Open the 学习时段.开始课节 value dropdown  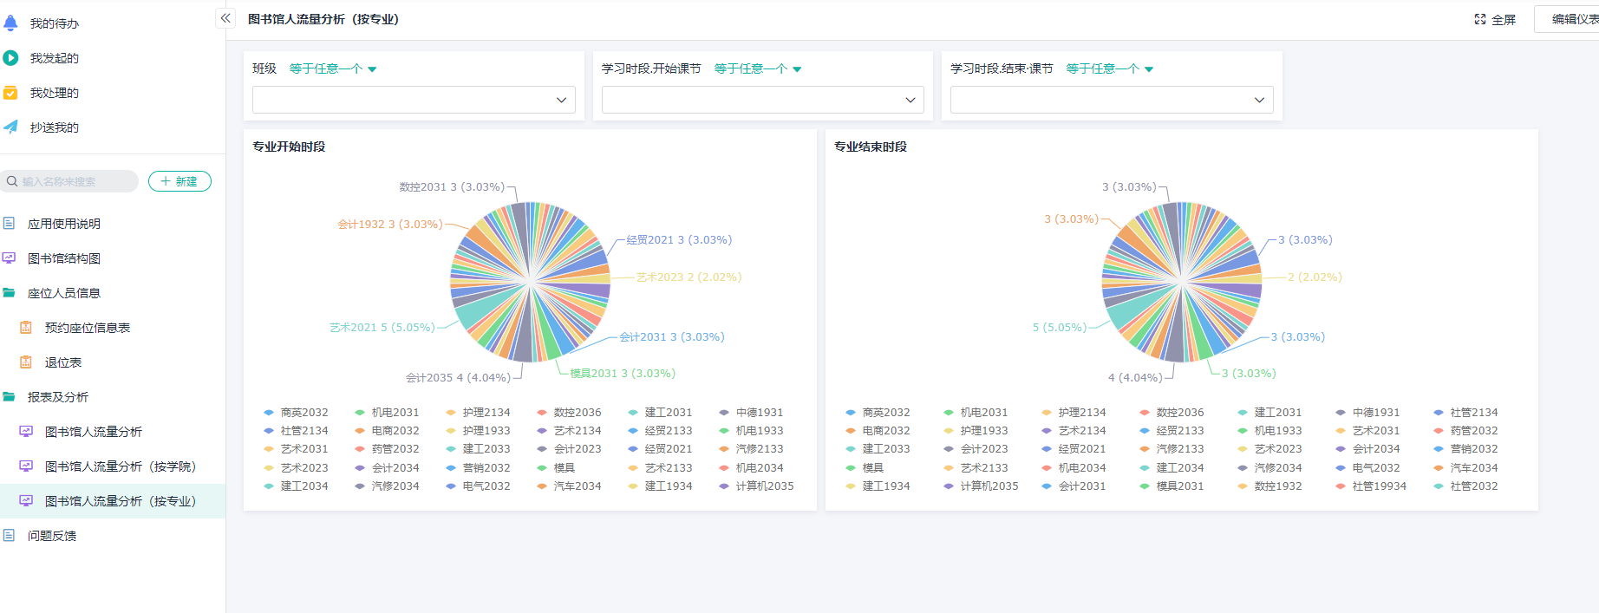[x=762, y=100]
